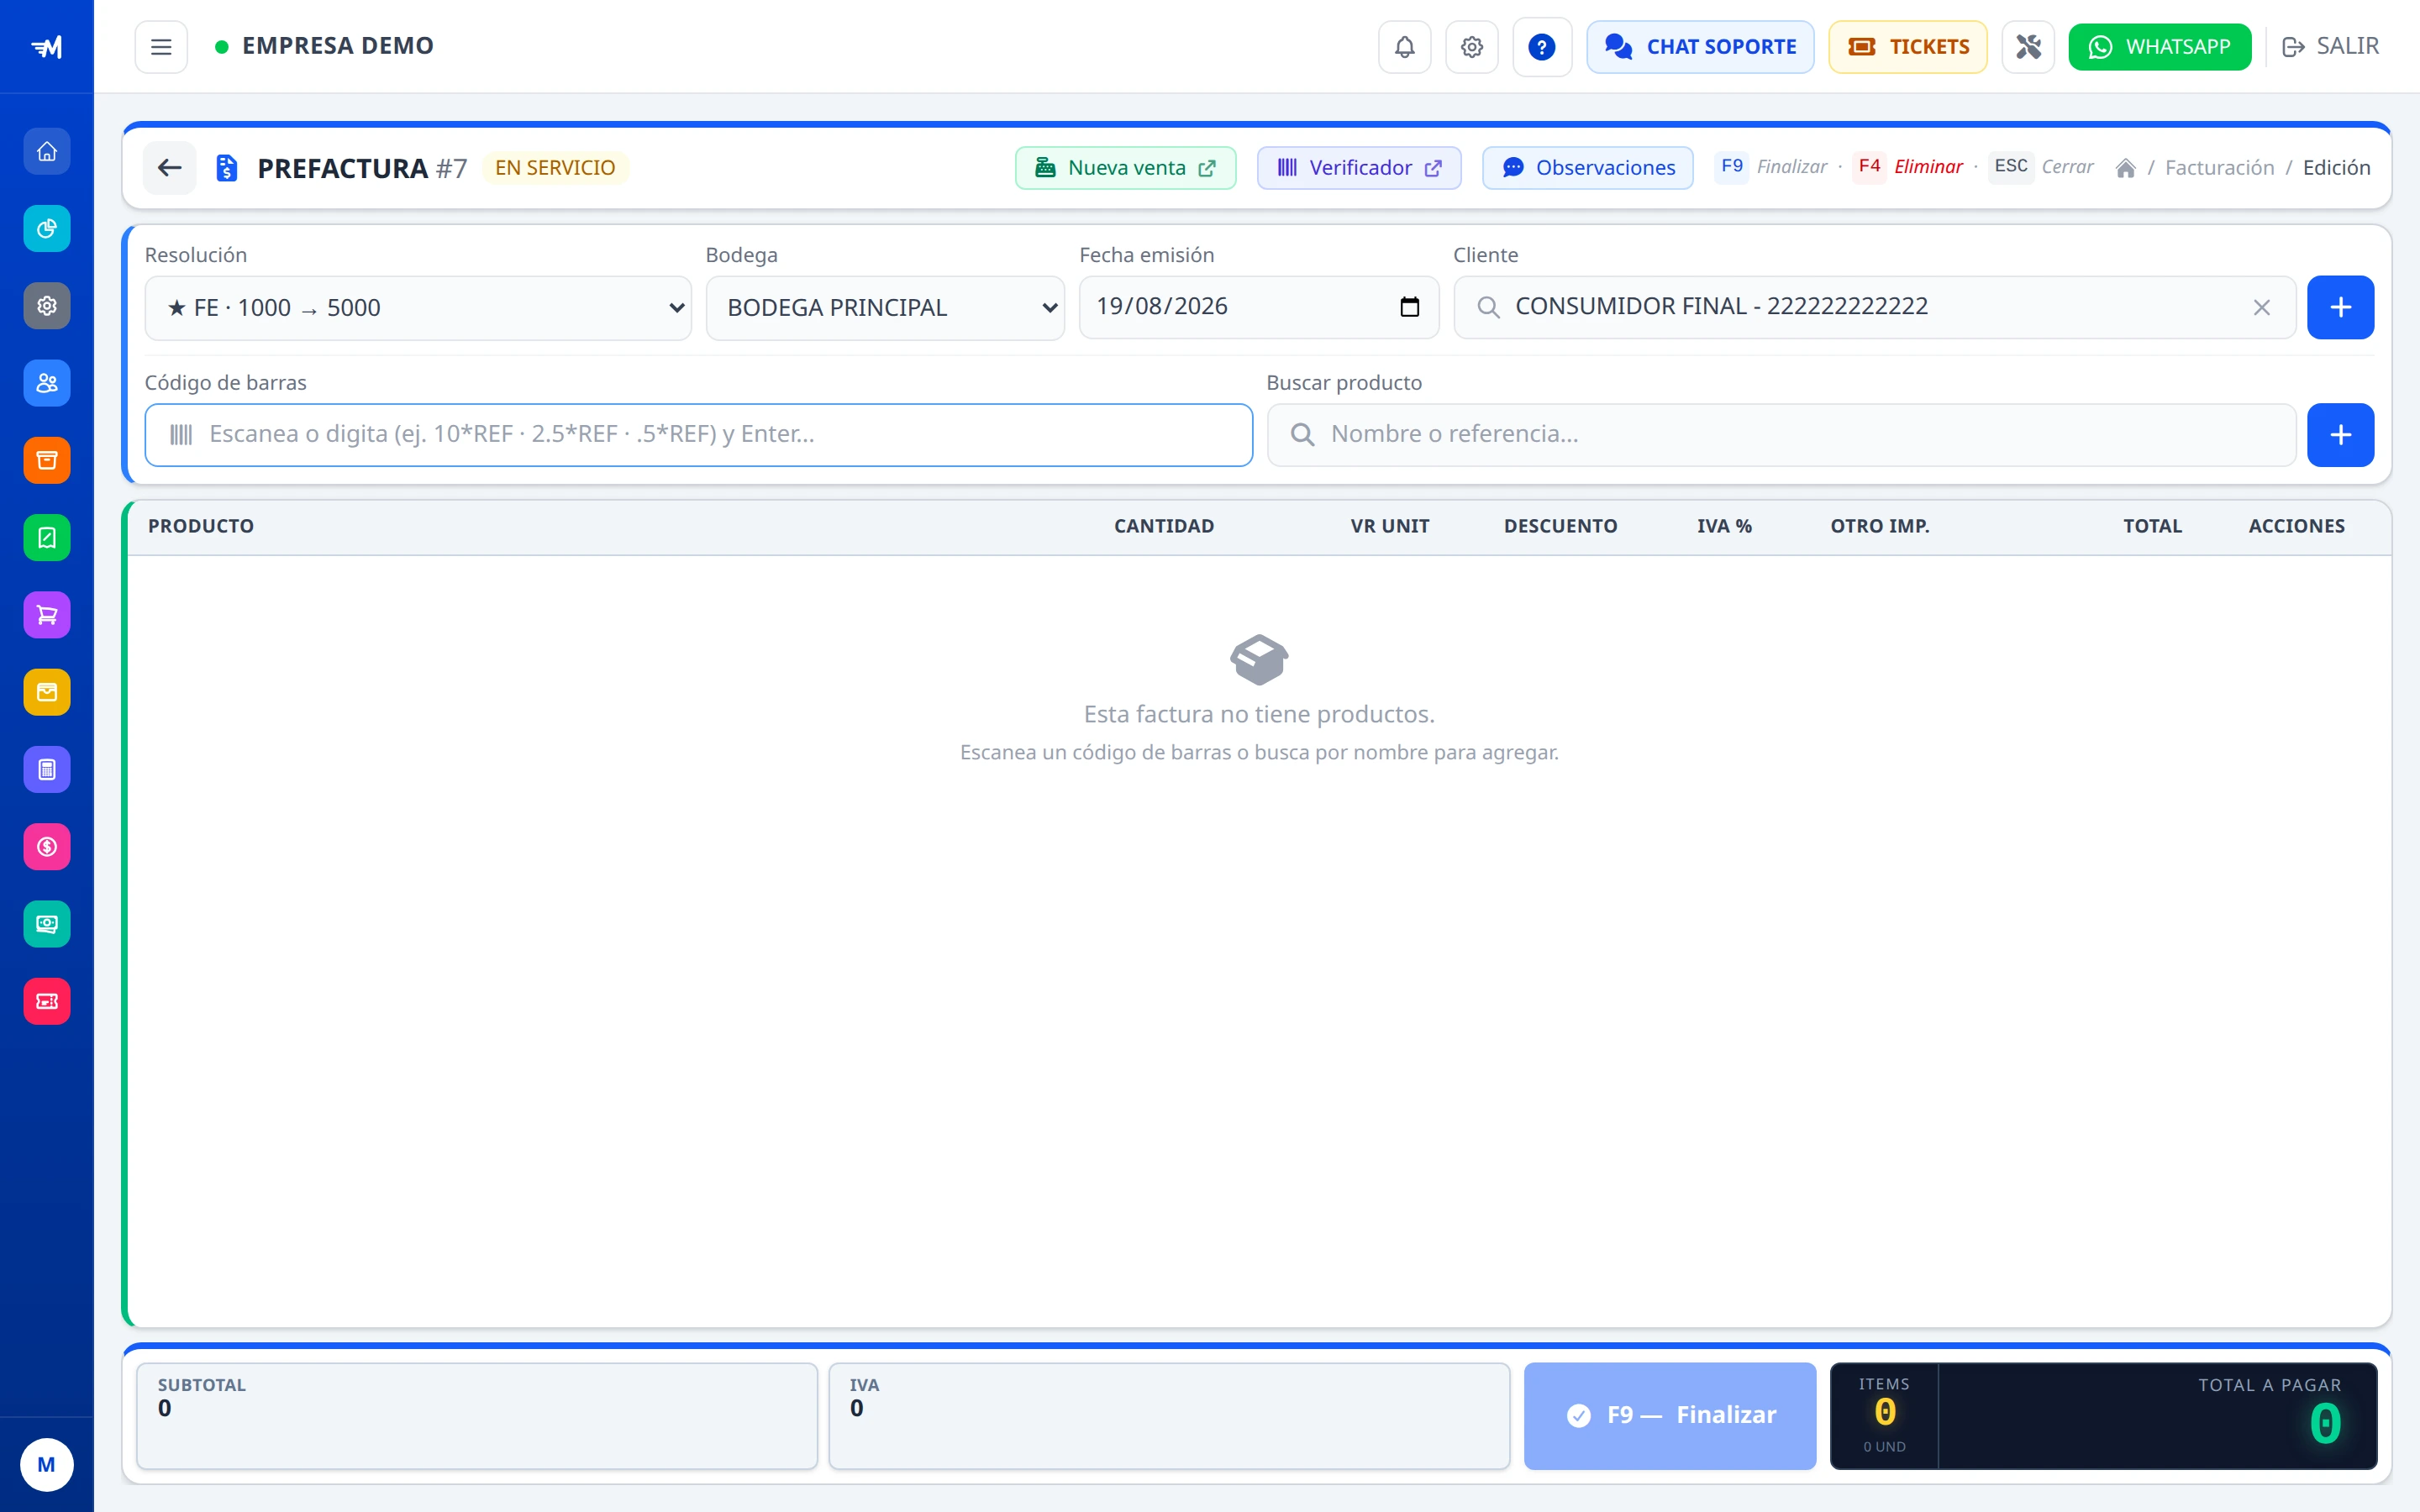Add product with plus button beside search
This screenshot has height=1512, width=2420.
click(x=2340, y=435)
